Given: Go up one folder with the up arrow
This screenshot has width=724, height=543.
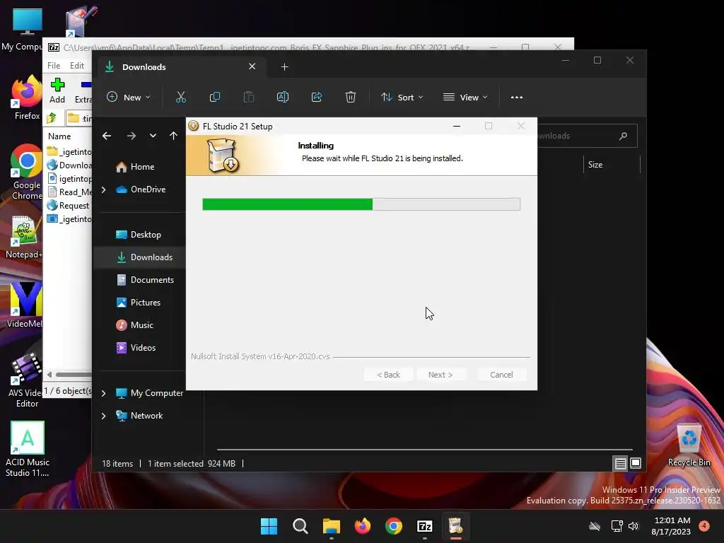Looking at the screenshot, I should coord(173,136).
